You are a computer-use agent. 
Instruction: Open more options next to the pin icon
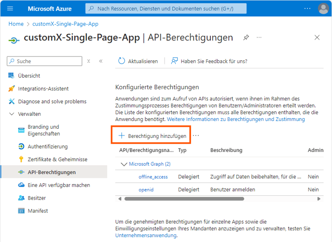click(x=259, y=38)
